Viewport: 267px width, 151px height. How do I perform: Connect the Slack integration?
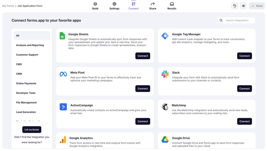(244, 89)
